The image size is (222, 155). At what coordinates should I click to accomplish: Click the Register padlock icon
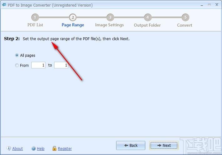pos(54,148)
